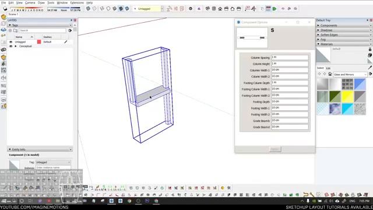Select the Shaded style icon
The image size is (373, 210).
tap(114, 9)
